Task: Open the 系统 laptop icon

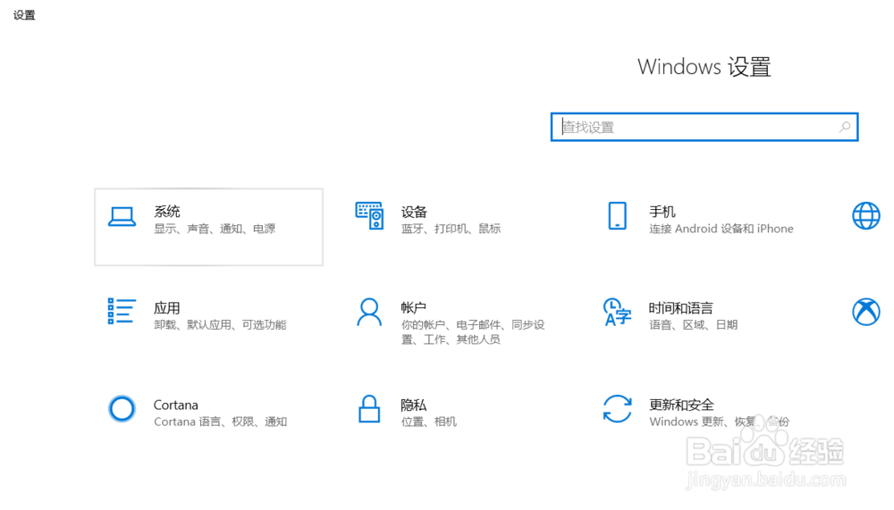Action: 122,216
